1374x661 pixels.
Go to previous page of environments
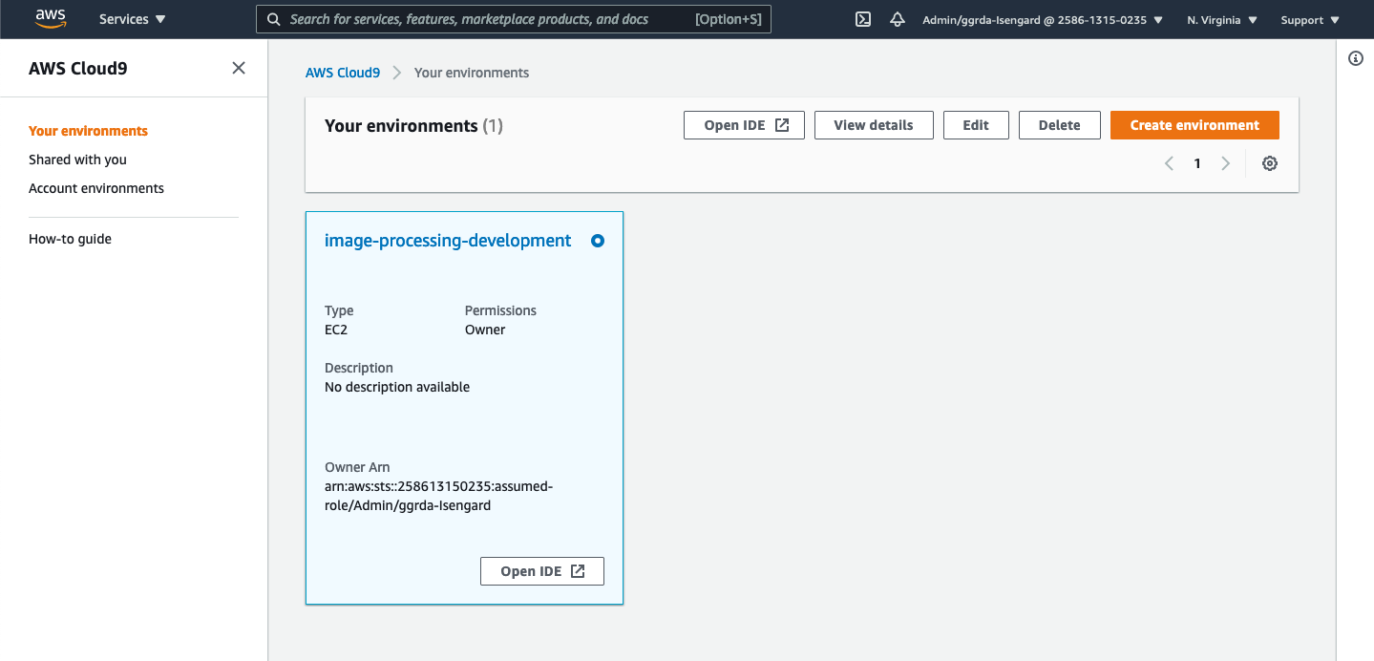point(1169,163)
